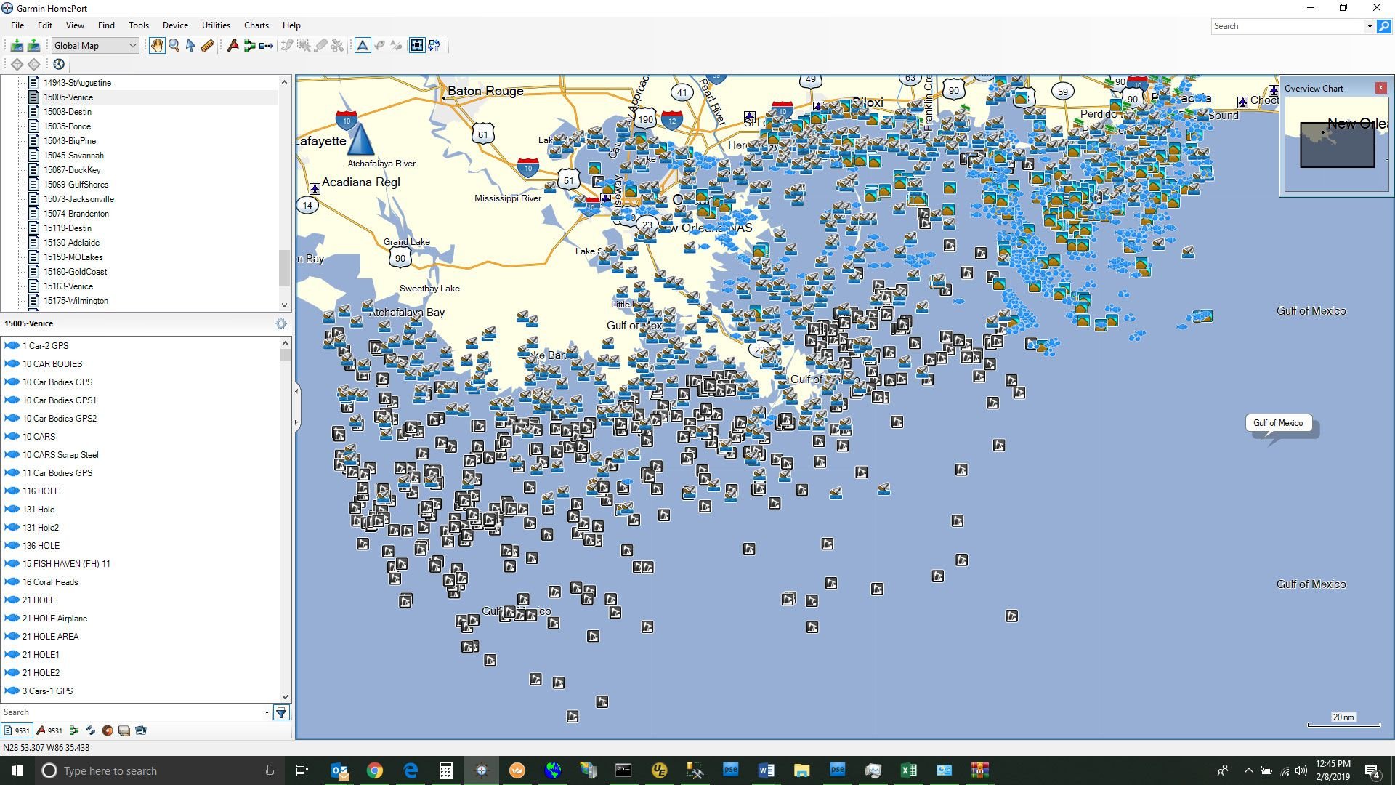
Task: Open the File menu
Action: (17, 25)
